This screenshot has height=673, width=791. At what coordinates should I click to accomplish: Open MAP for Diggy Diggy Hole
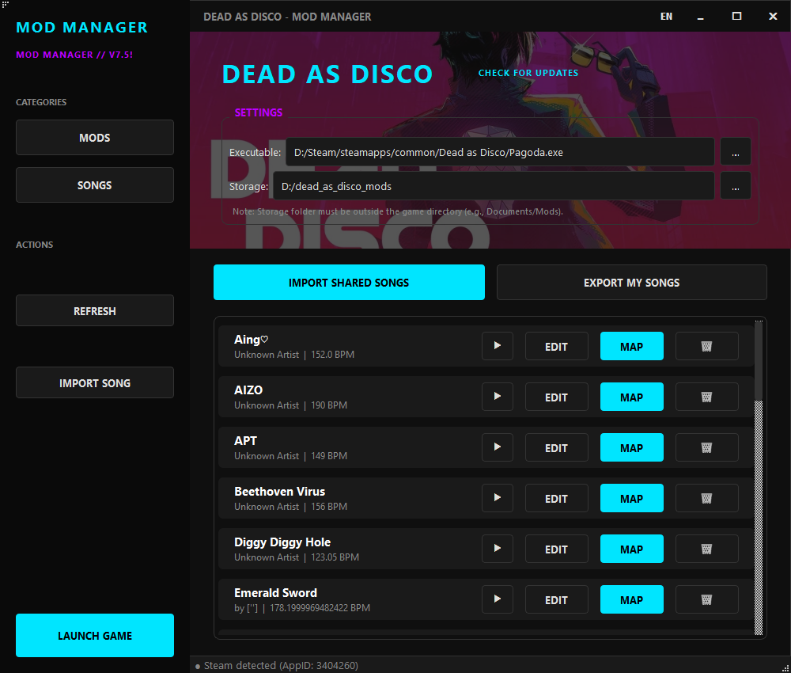tap(631, 548)
